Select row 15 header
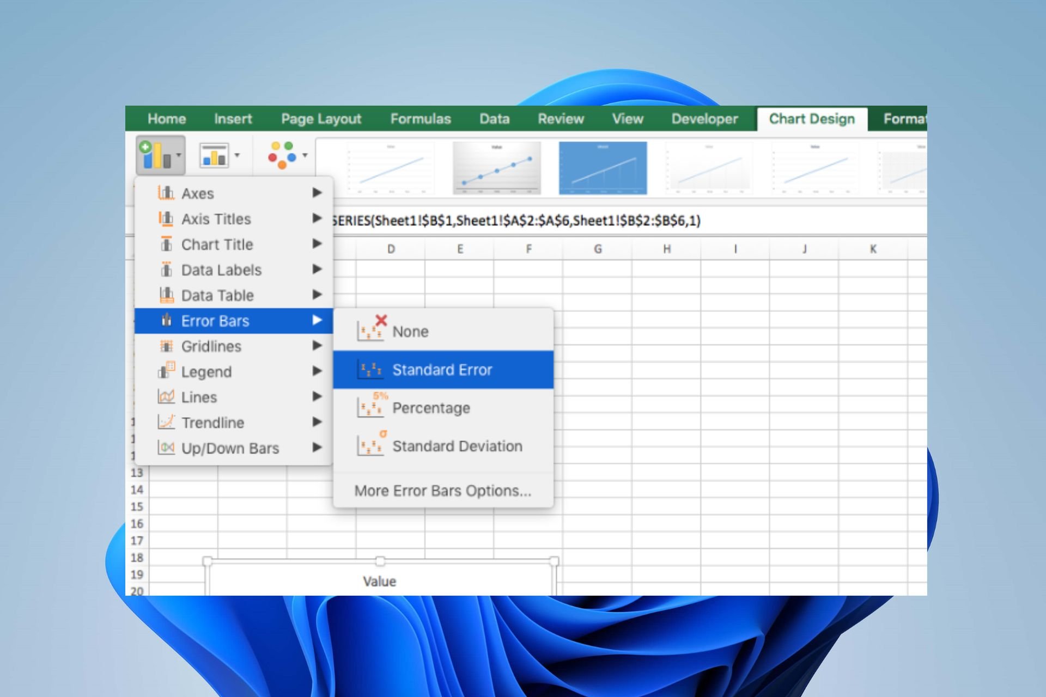 coord(137,506)
